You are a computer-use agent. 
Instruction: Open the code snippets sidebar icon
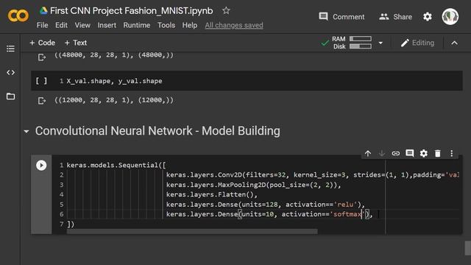[10, 72]
